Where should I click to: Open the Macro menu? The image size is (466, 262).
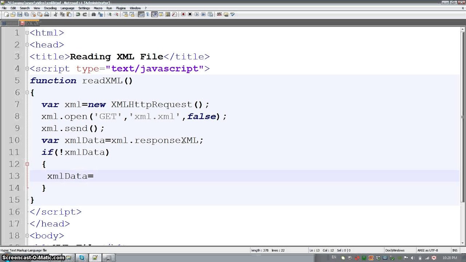click(98, 8)
